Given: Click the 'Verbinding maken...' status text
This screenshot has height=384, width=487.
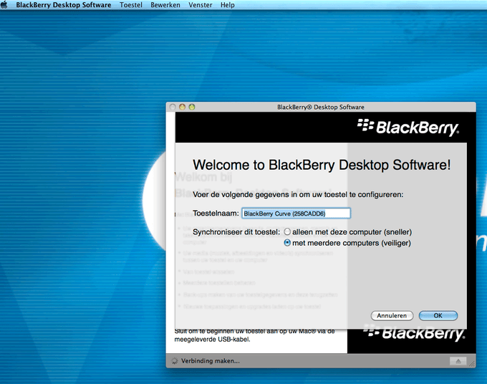Looking at the screenshot, I should pyautogui.click(x=211, y=361).
